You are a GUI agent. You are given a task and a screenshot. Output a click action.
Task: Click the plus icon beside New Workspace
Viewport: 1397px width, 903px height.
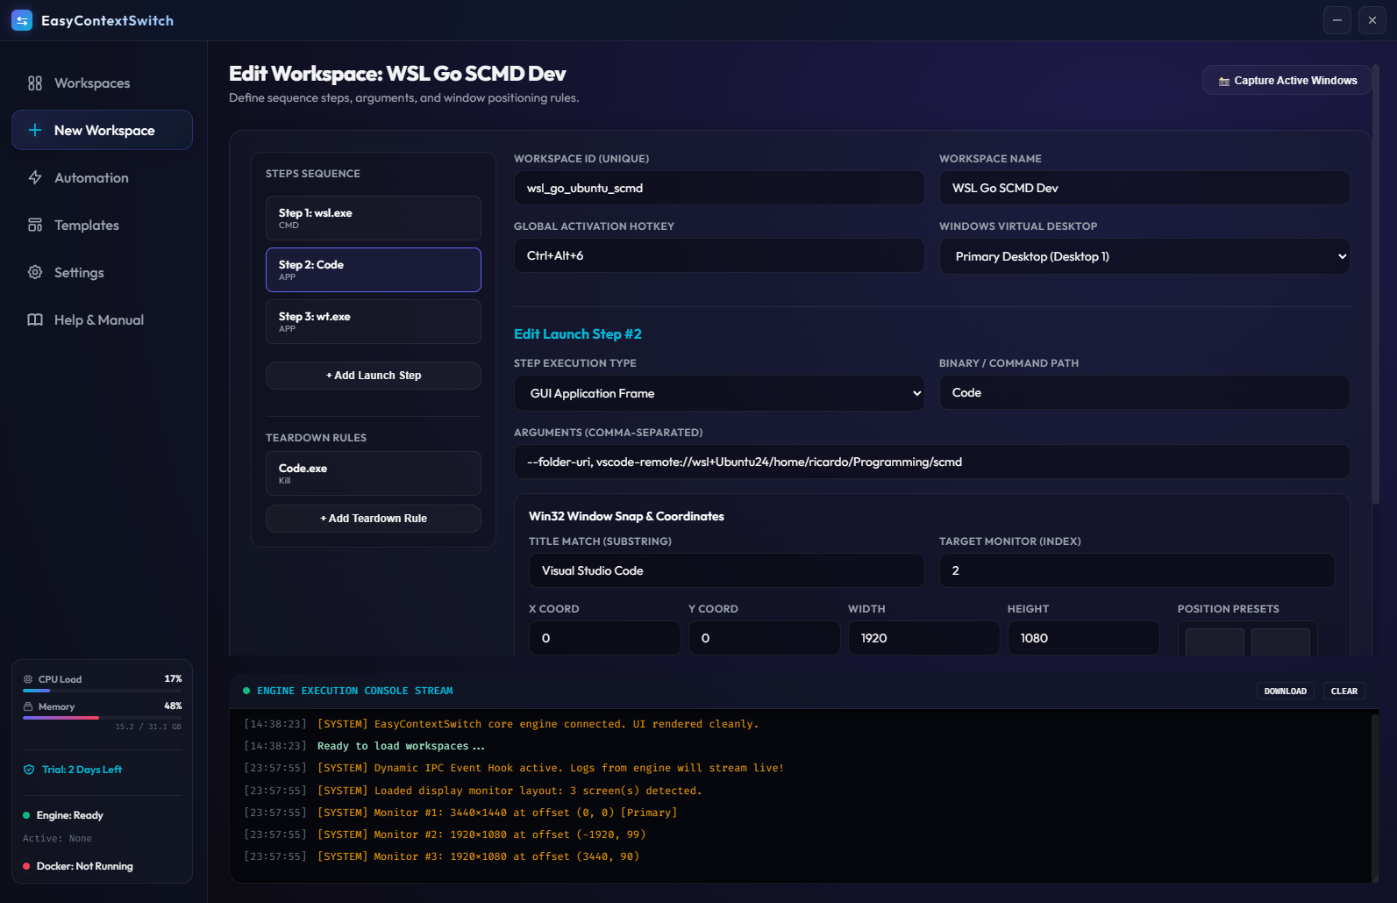(35, 130)
